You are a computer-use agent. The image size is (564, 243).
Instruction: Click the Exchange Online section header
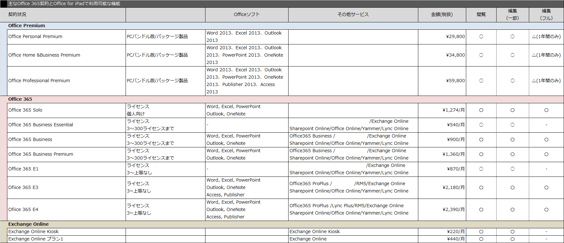point(282,224)
